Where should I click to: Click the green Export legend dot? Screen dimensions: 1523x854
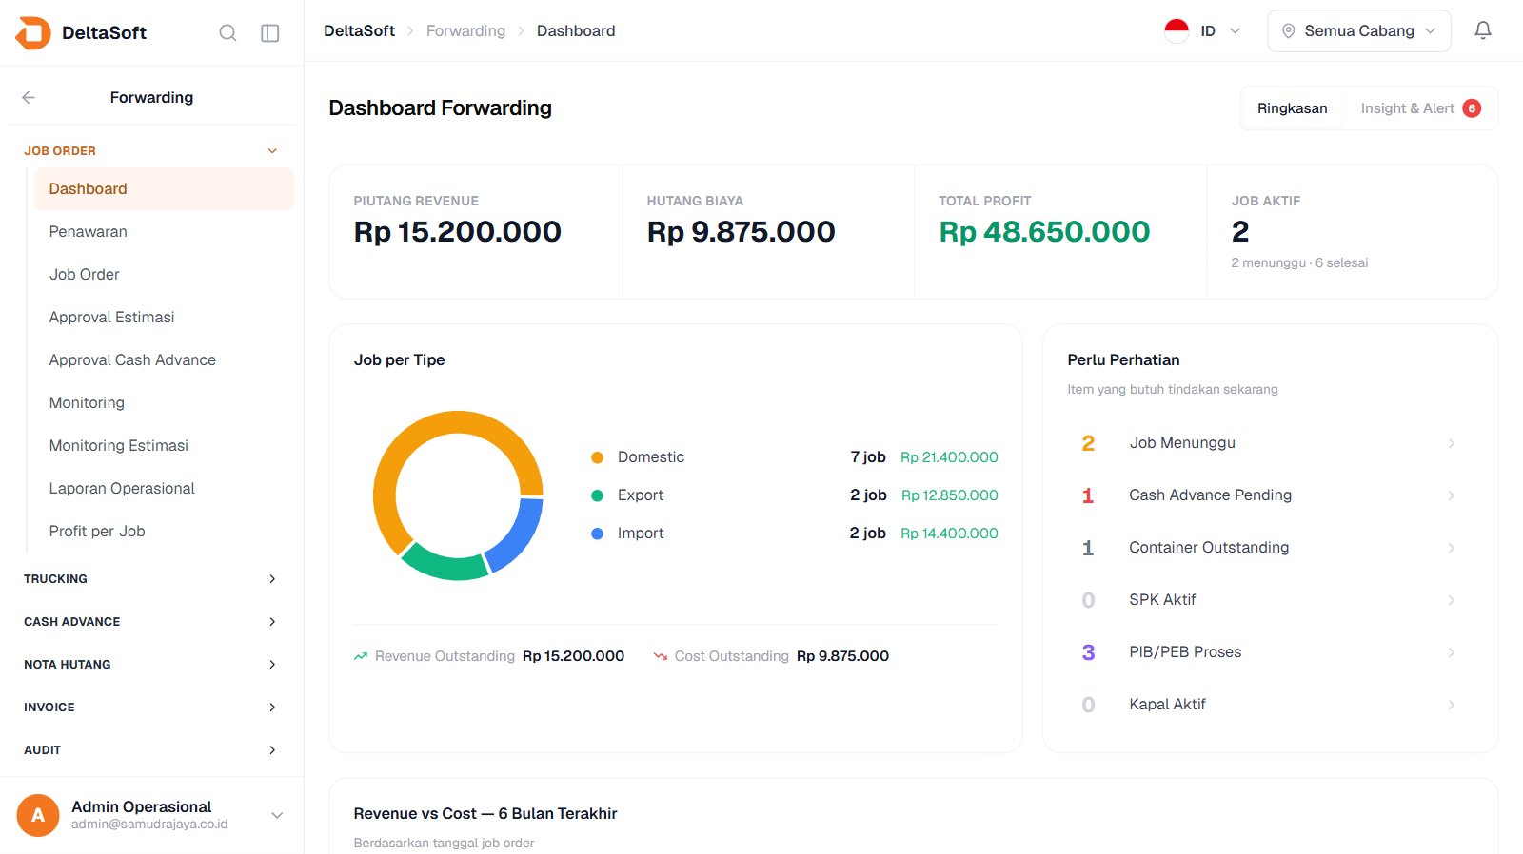tap(597, 495)
